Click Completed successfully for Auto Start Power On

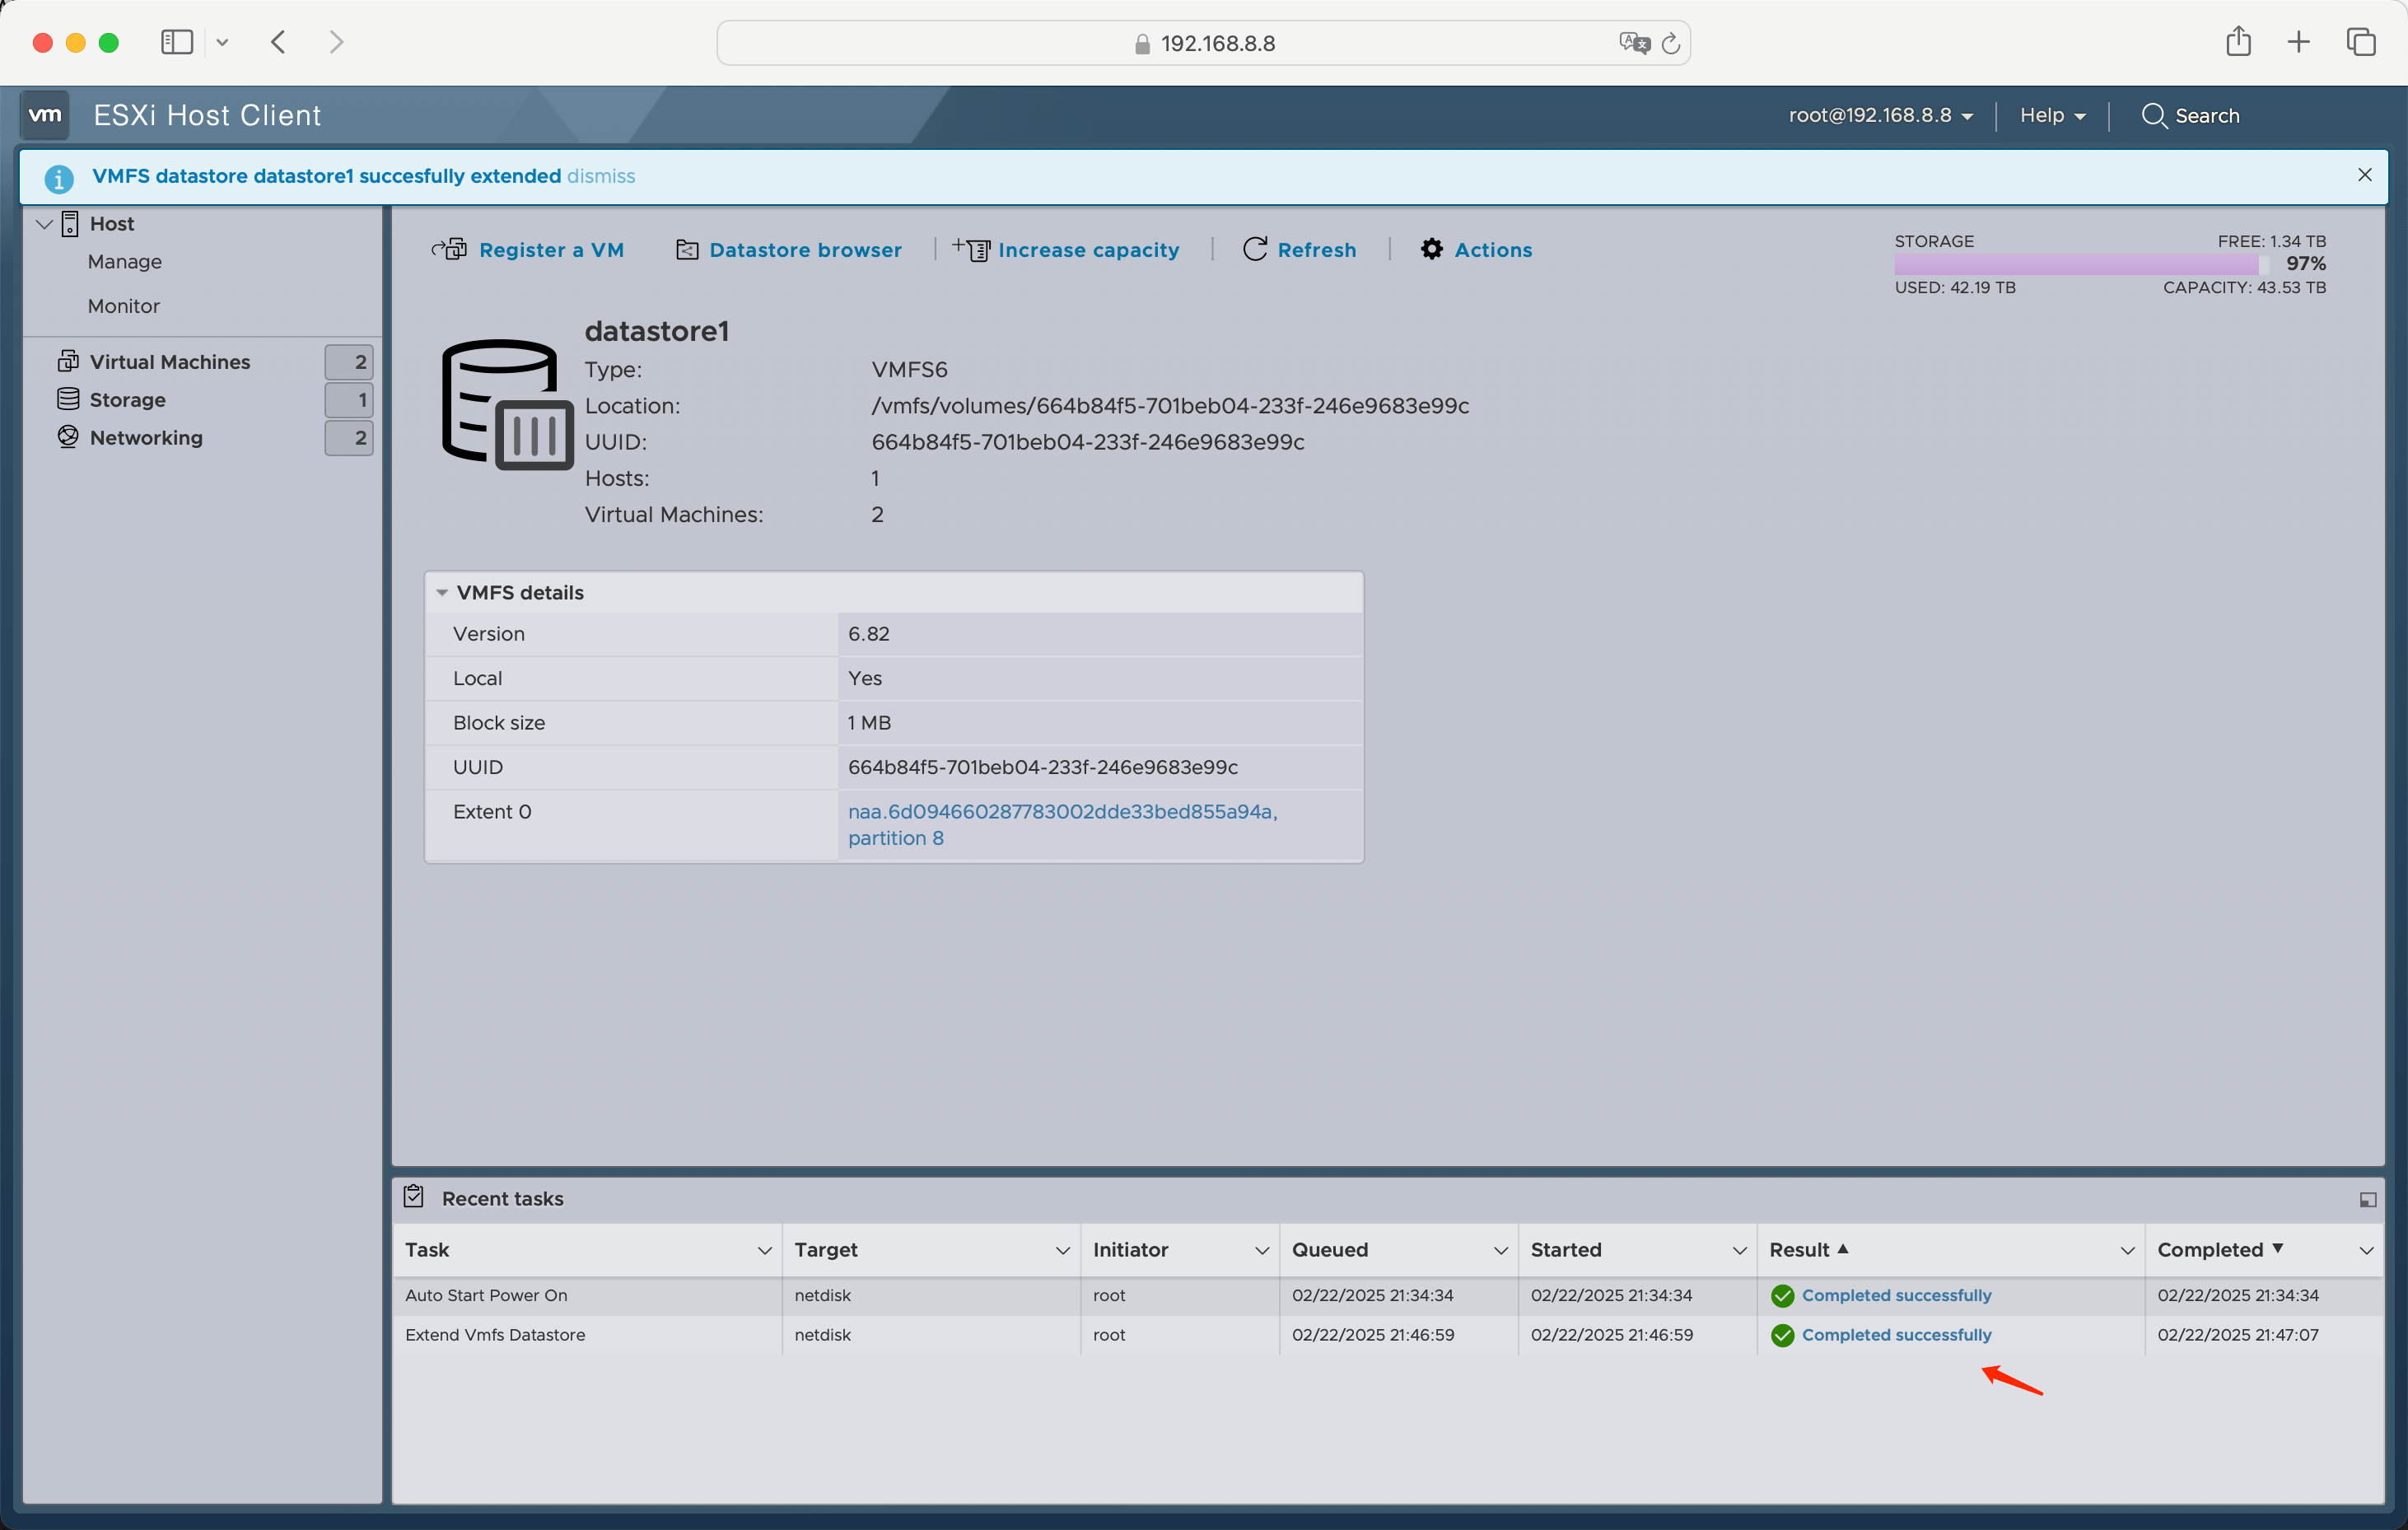pos(1896,1295)
